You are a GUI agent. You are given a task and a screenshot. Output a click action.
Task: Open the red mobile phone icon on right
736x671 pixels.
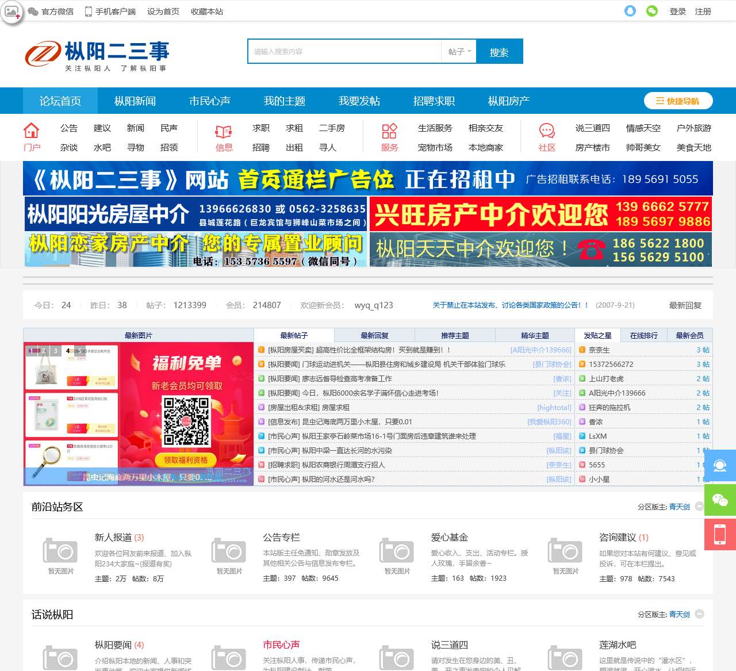click(x=720, y=534)
